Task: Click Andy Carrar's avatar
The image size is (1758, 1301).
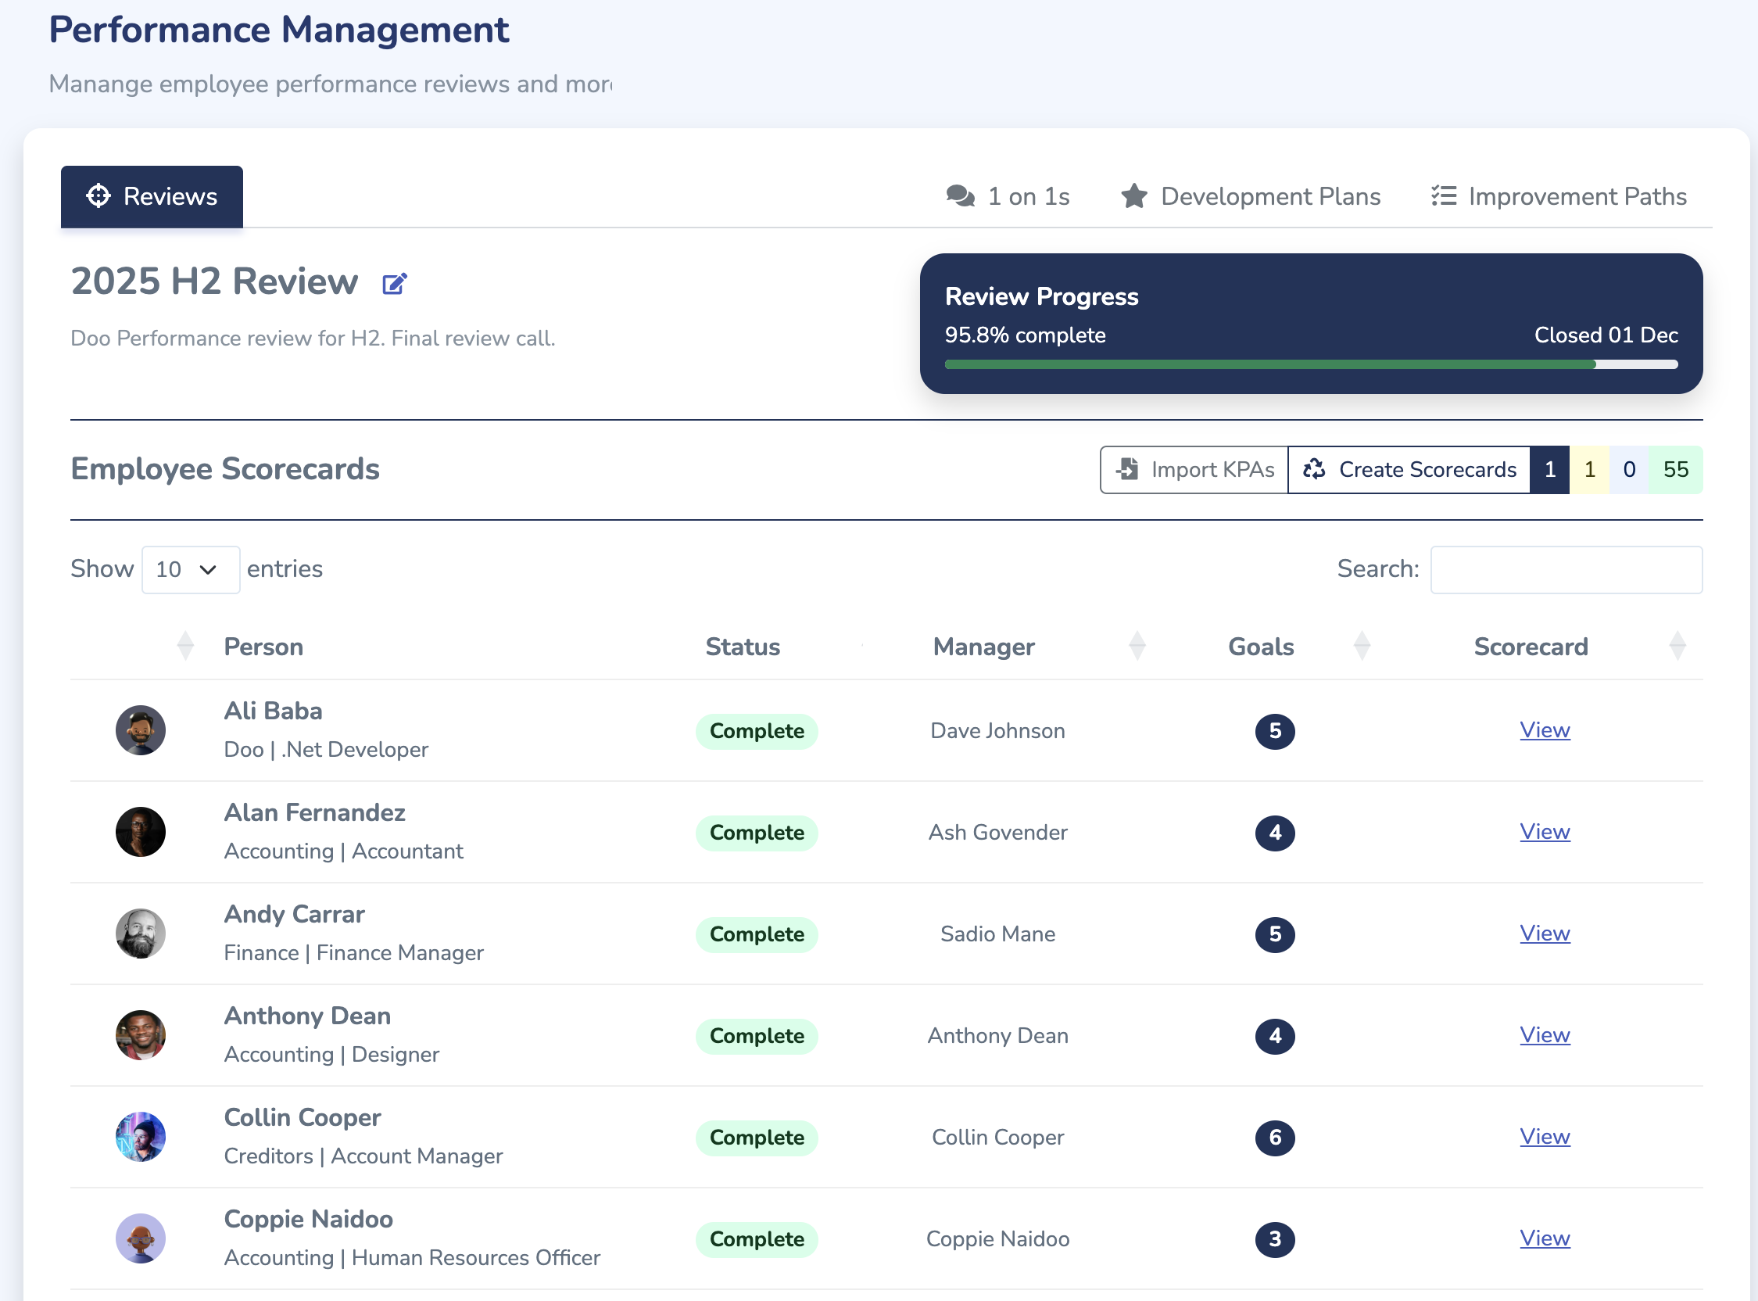Action: point(140,934)
